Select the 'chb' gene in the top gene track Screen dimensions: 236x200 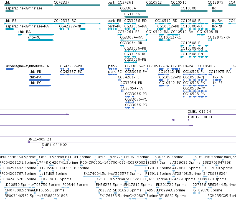[x=29, y=5]
